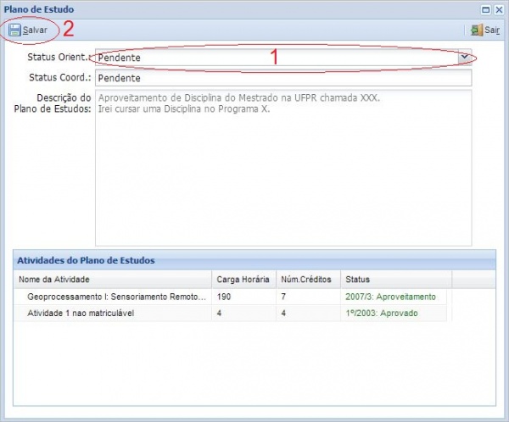Close the Plano de Estudo window
This screenshot has height=422, width=509.
click(499, 8)
